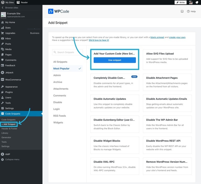This screenshot has height=184, width=201.
Task: Click We'd love to hear it! link
Action: point(99,40)
